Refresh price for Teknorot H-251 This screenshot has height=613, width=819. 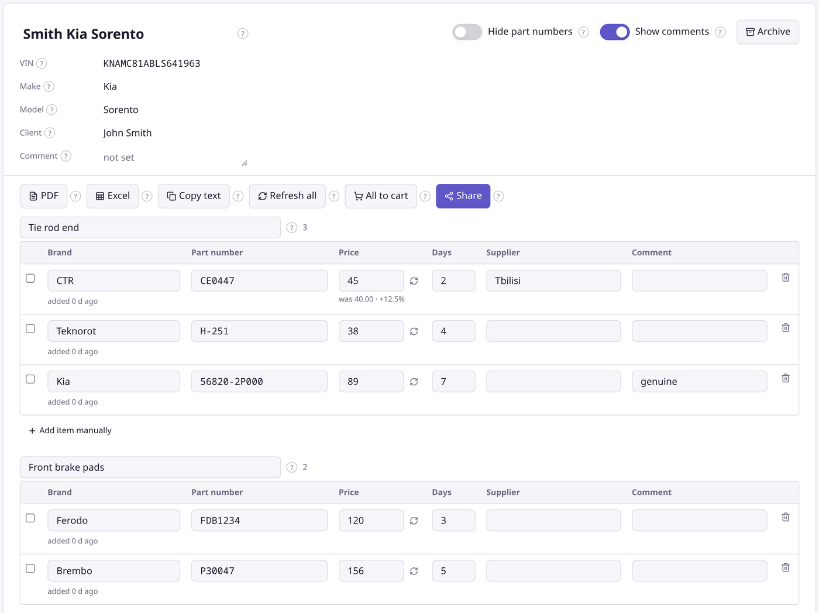point(414,331)
